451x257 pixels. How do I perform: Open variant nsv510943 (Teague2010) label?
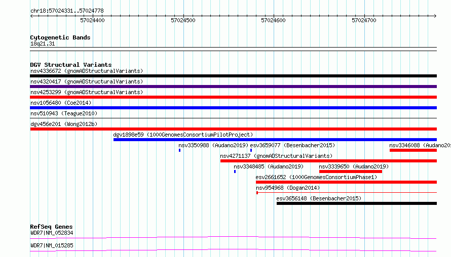click(64, 113)
